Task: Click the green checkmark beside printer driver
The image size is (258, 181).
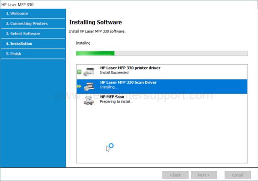Action: [79, 72]
